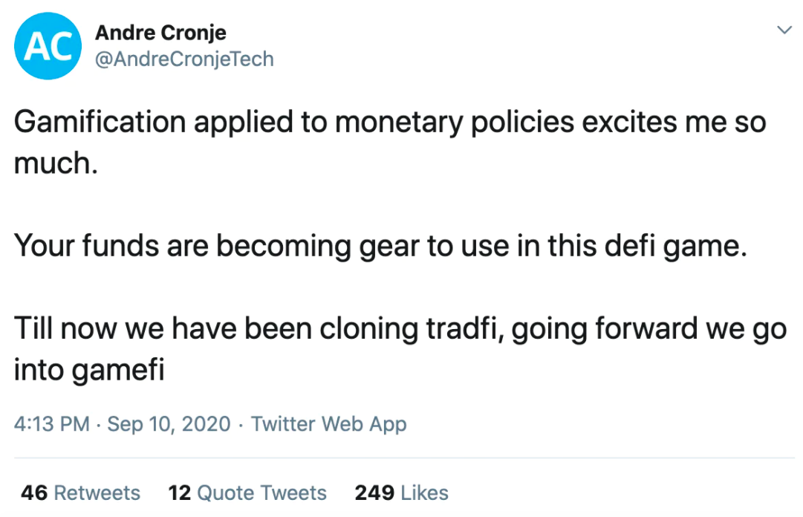View the 46 Retweets list
The image size is (803, 517).
[x=80, y=492]
